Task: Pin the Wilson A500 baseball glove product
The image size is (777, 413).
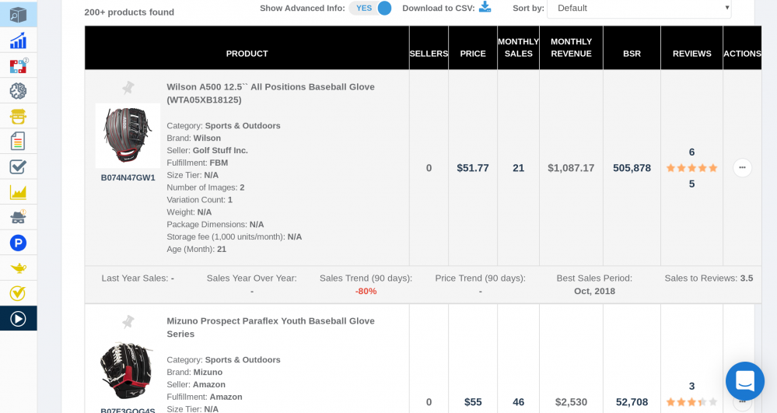Action: pyautogui.click(x=128, y=88)
